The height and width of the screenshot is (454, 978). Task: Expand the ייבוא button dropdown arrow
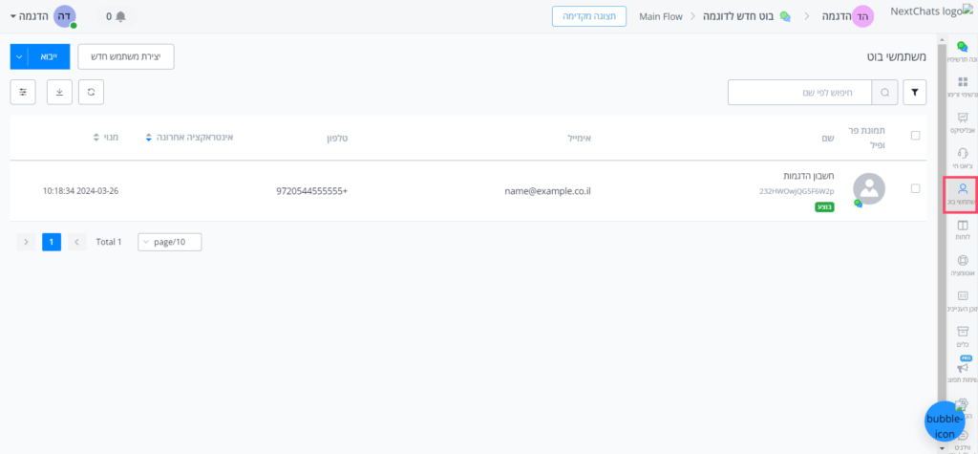[x=19, y=56]
